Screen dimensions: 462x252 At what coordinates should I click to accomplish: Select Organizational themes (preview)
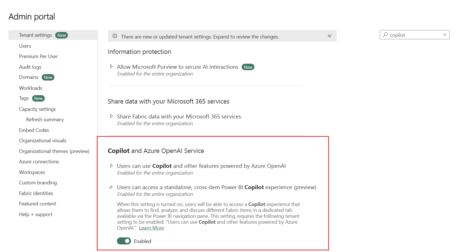pos(54,151)
